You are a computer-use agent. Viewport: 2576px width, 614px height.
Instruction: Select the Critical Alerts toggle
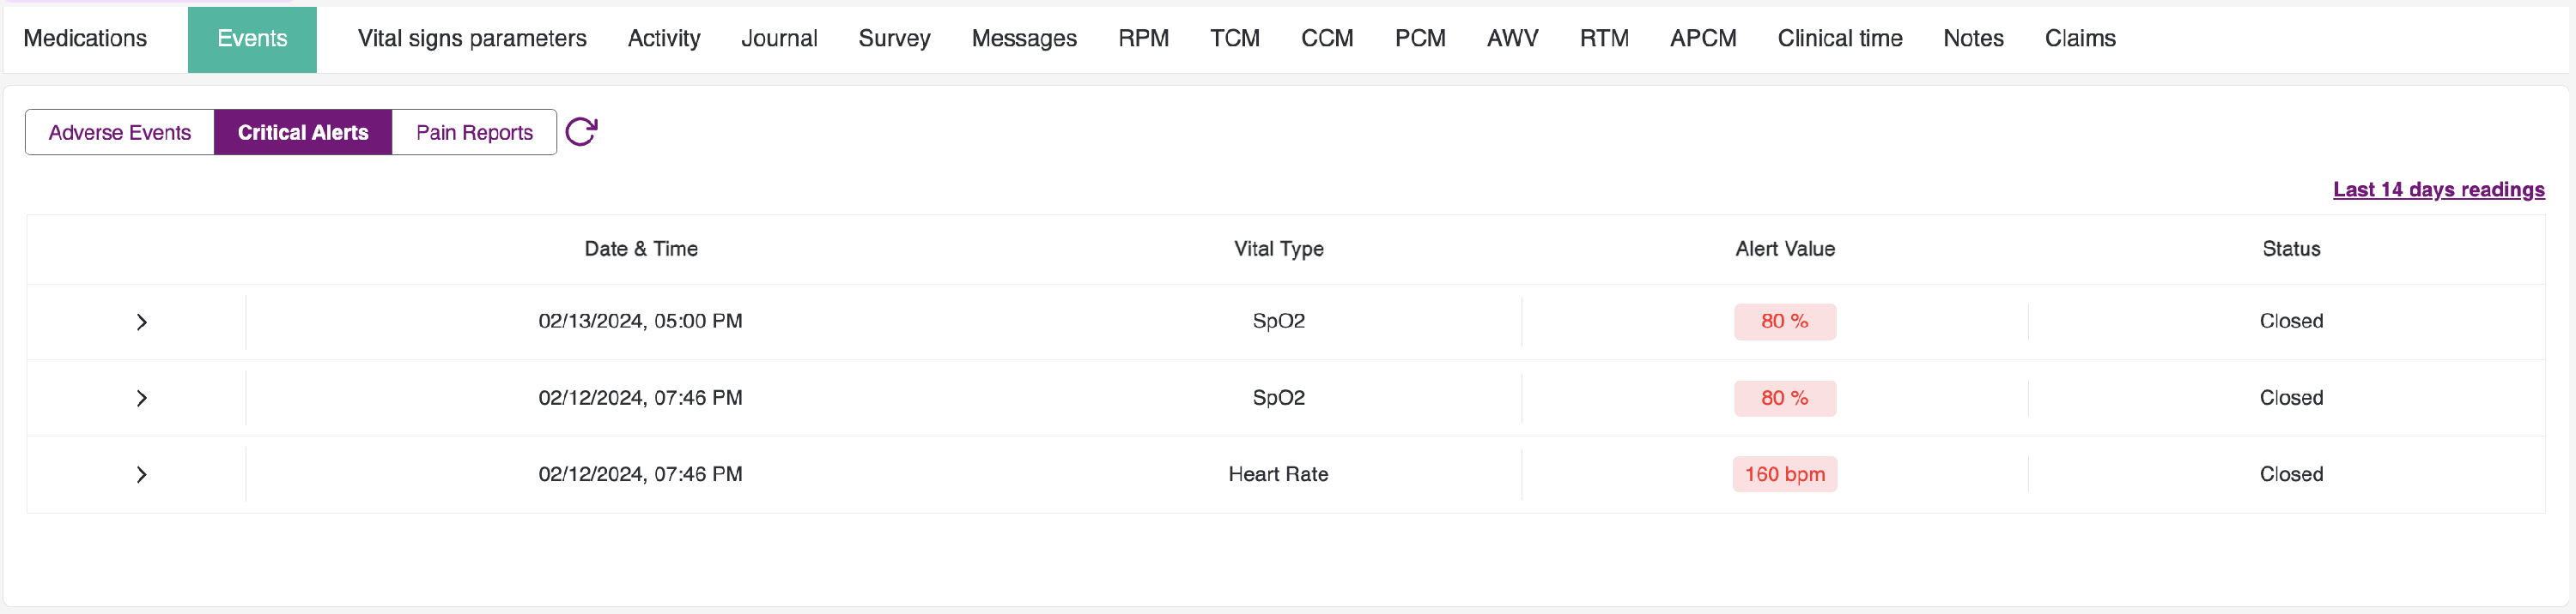coord(303,133)
